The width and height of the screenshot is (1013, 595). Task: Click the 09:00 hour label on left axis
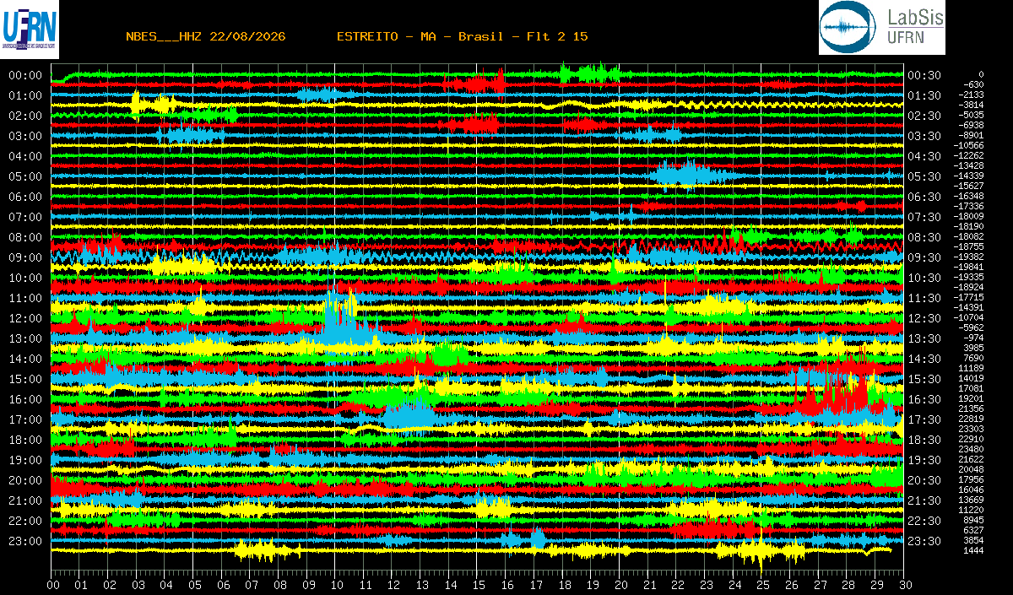(x=25, y=257)
